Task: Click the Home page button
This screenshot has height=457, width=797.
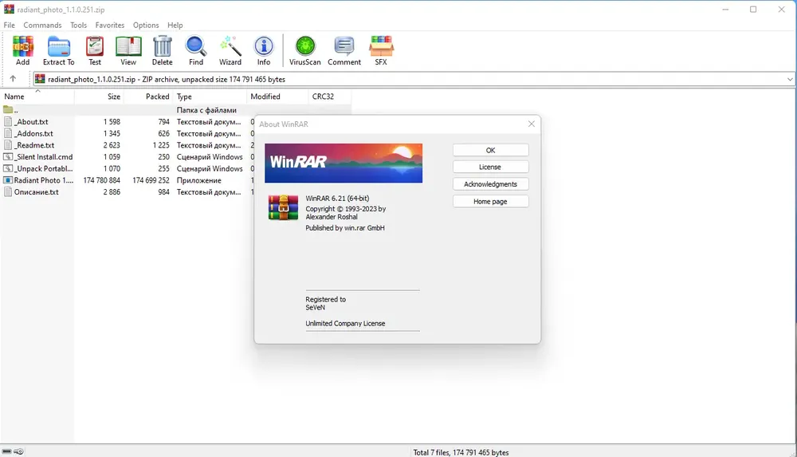Action: point(490,202)
